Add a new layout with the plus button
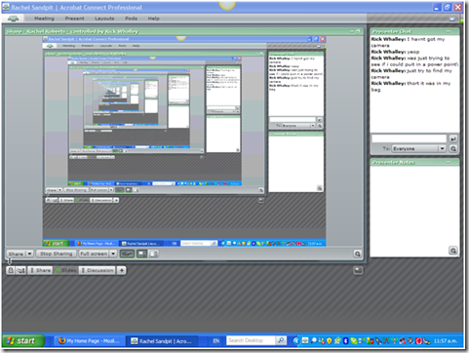The image size is (469, 353). [x=122, y=270]
